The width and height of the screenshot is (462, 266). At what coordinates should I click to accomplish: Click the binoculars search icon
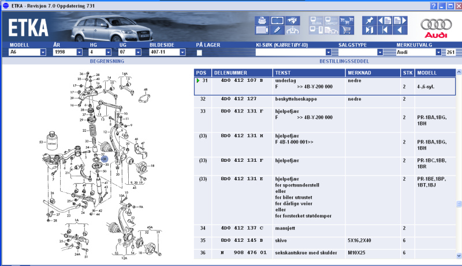tap(293, 21)
